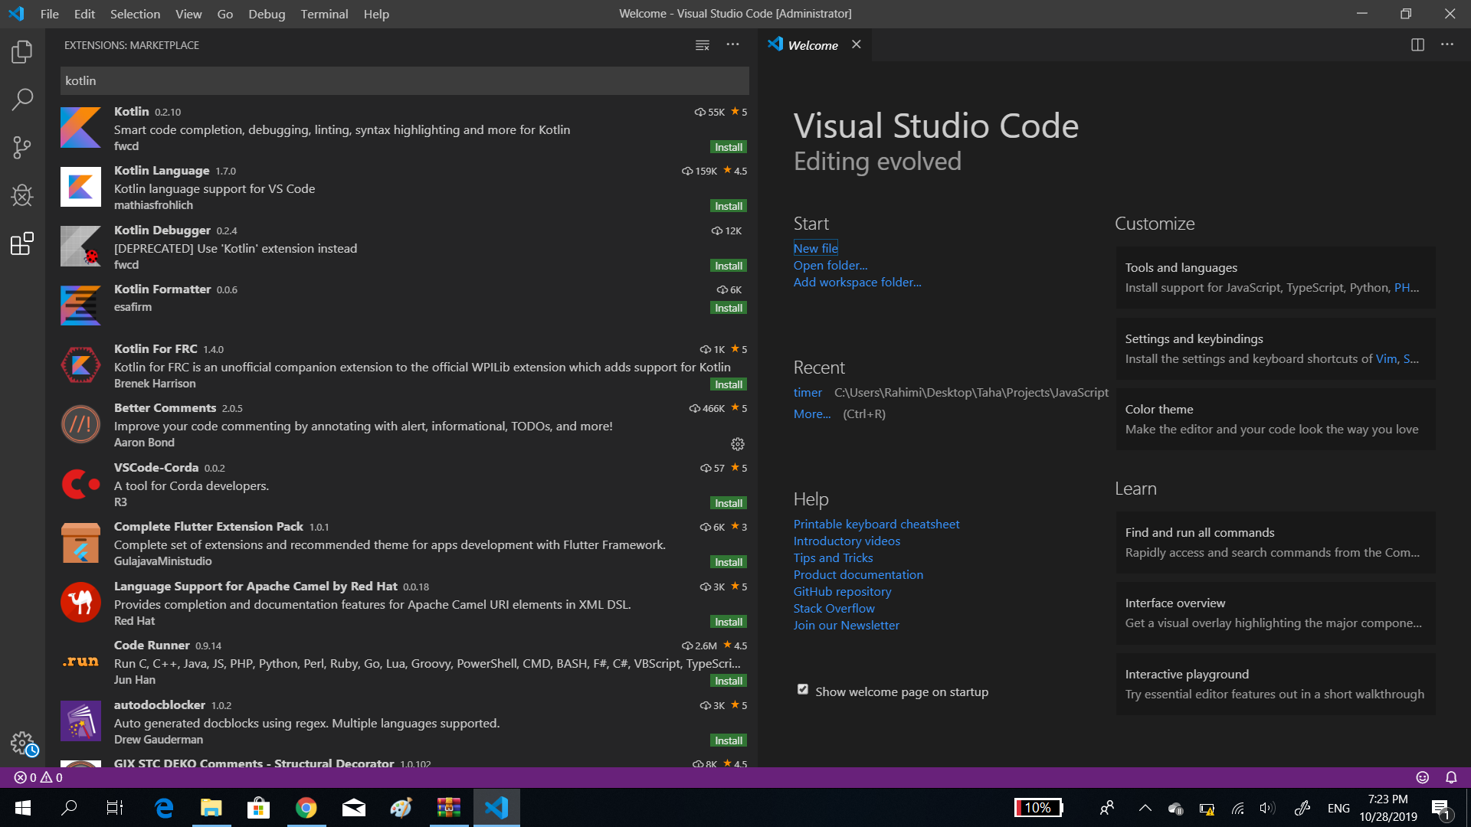Click the New file link
Image resolution: width=1471 pixels, height=827 pixels.
click(x=815, y=248)
